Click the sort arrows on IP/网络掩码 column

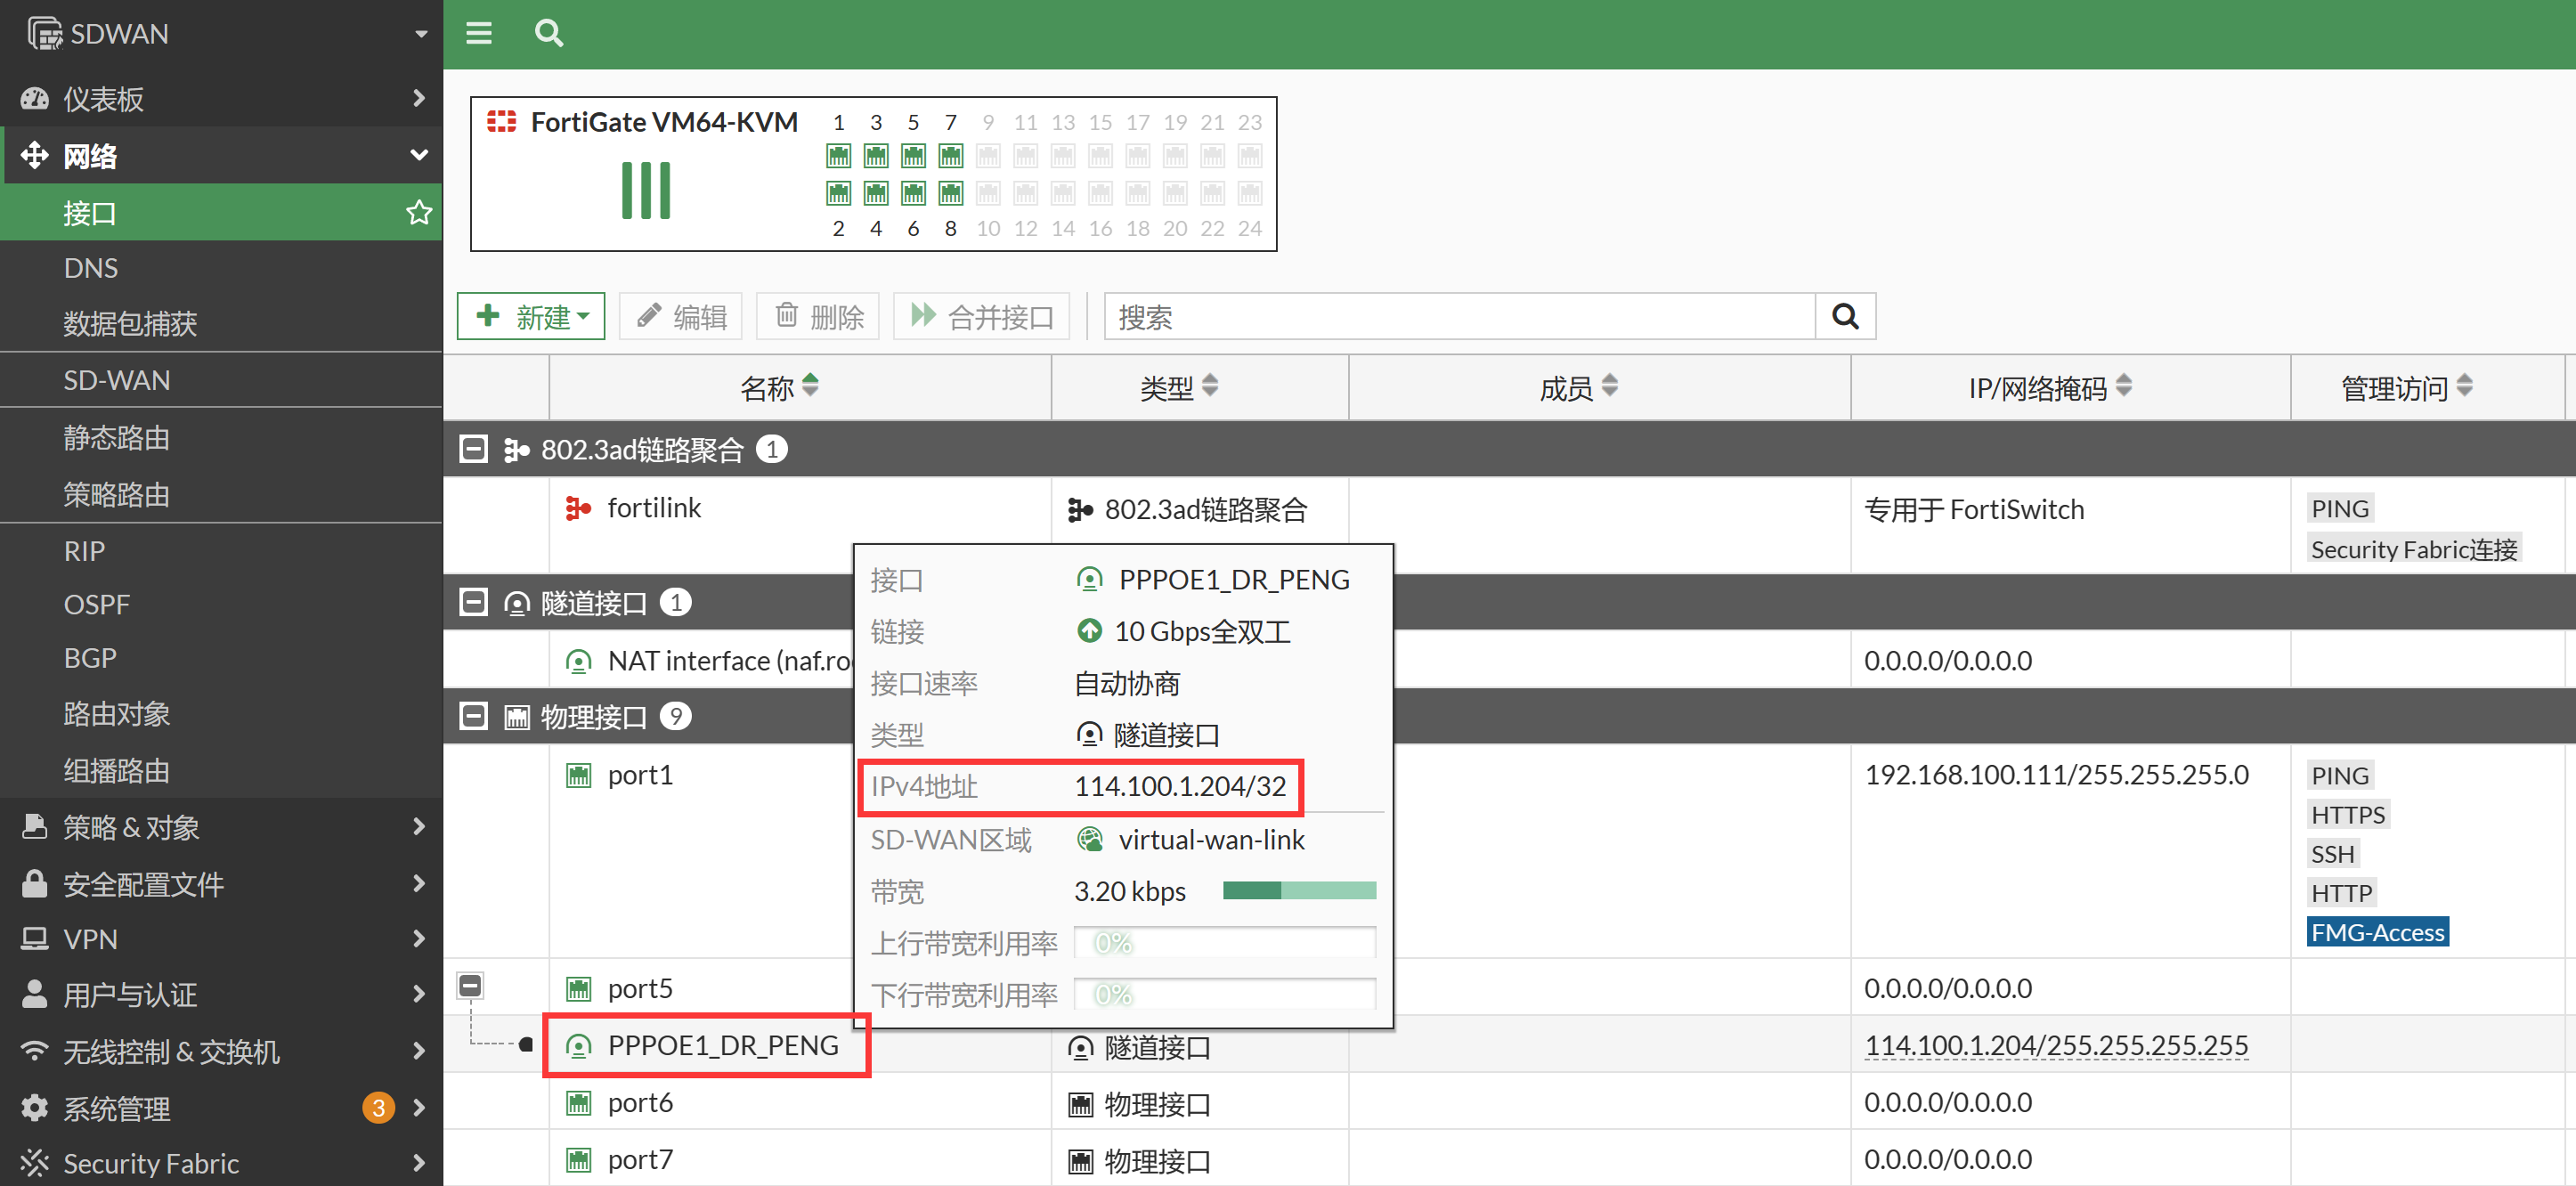(x=2124, y=386)
